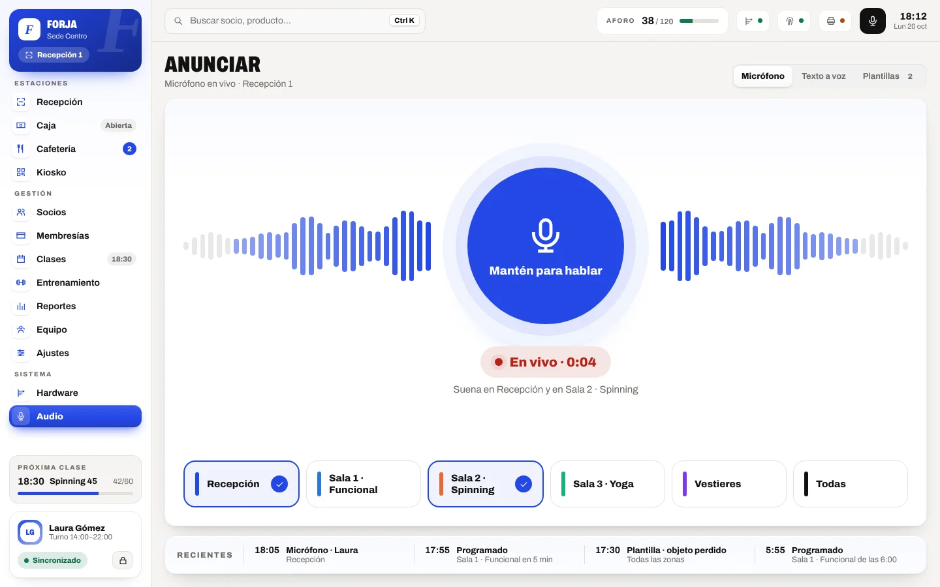Open Equipo section

[x=75, y=329]
